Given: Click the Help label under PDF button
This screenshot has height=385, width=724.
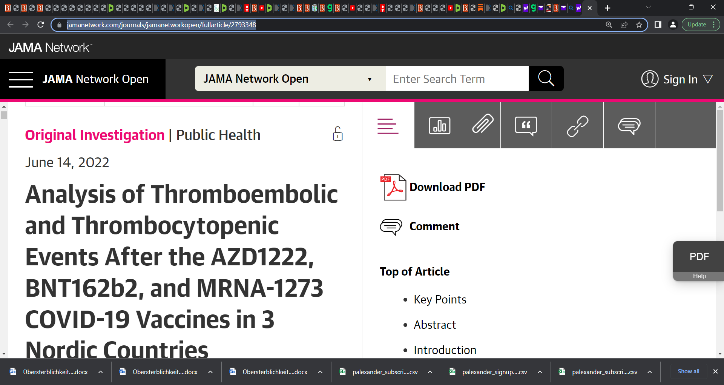Looking at the screenshot, I should pyautogui.click(x=699, y=276).
